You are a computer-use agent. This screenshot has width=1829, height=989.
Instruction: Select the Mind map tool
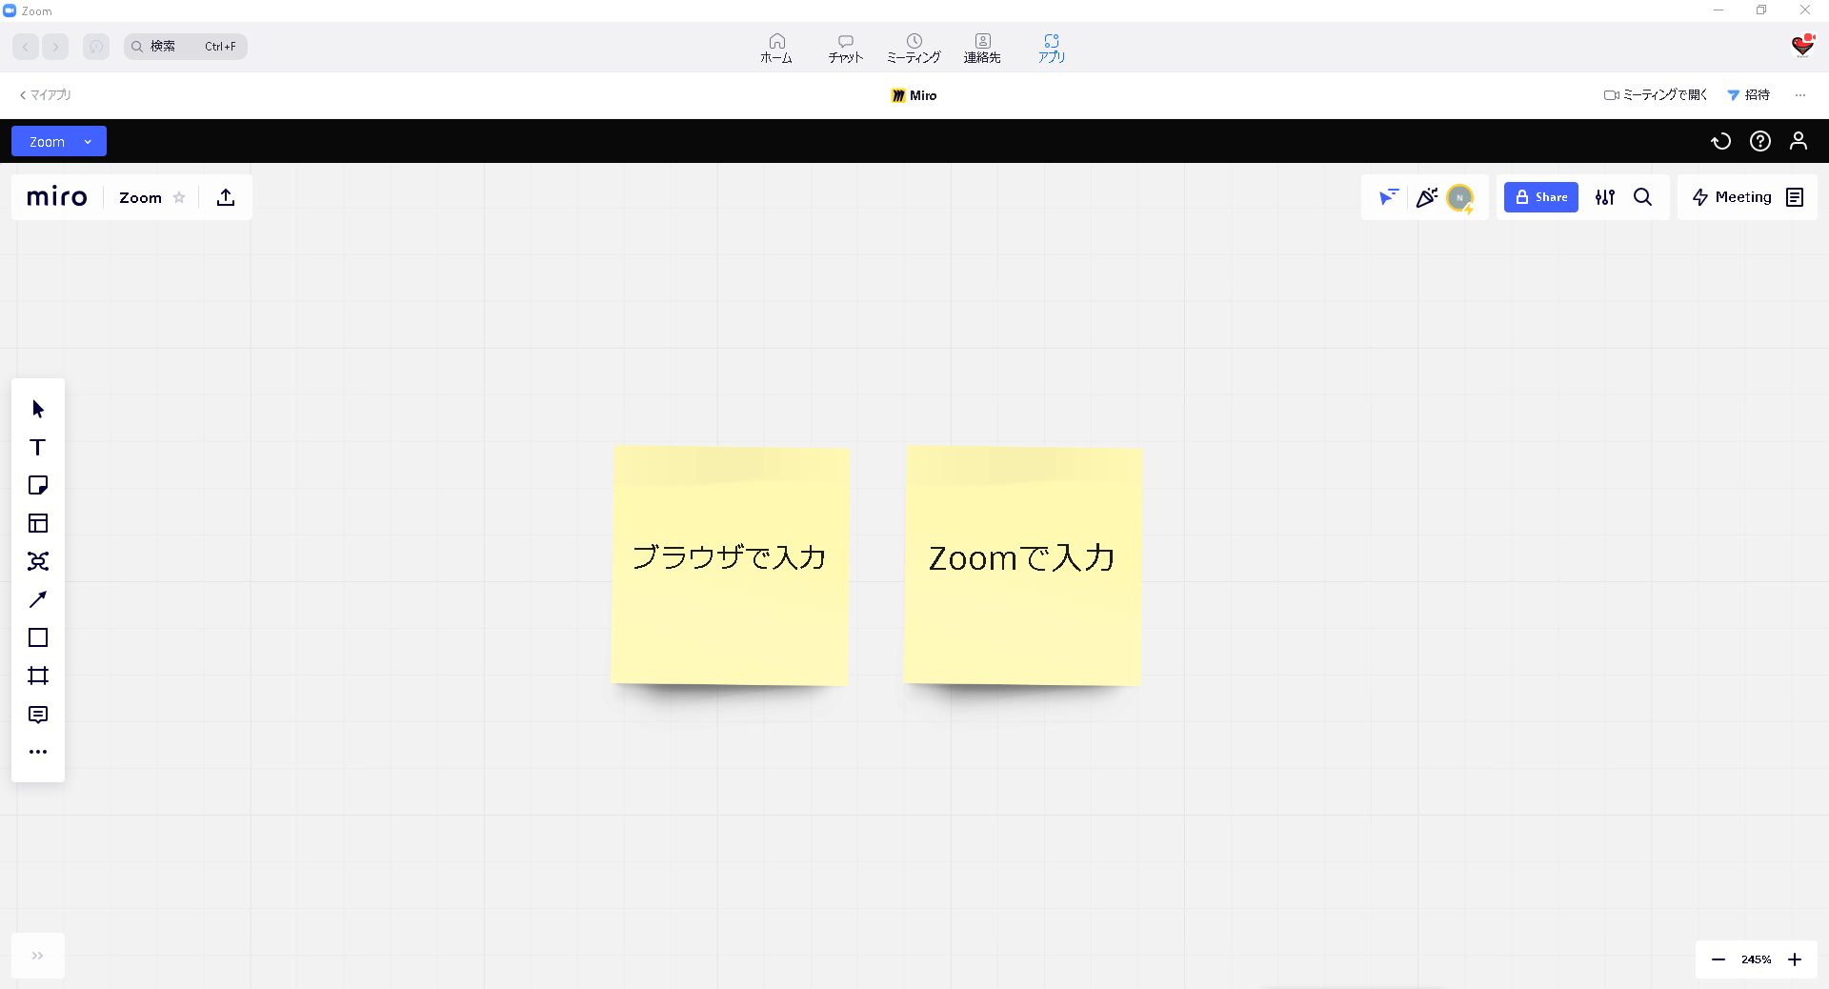tap(38, 561)
